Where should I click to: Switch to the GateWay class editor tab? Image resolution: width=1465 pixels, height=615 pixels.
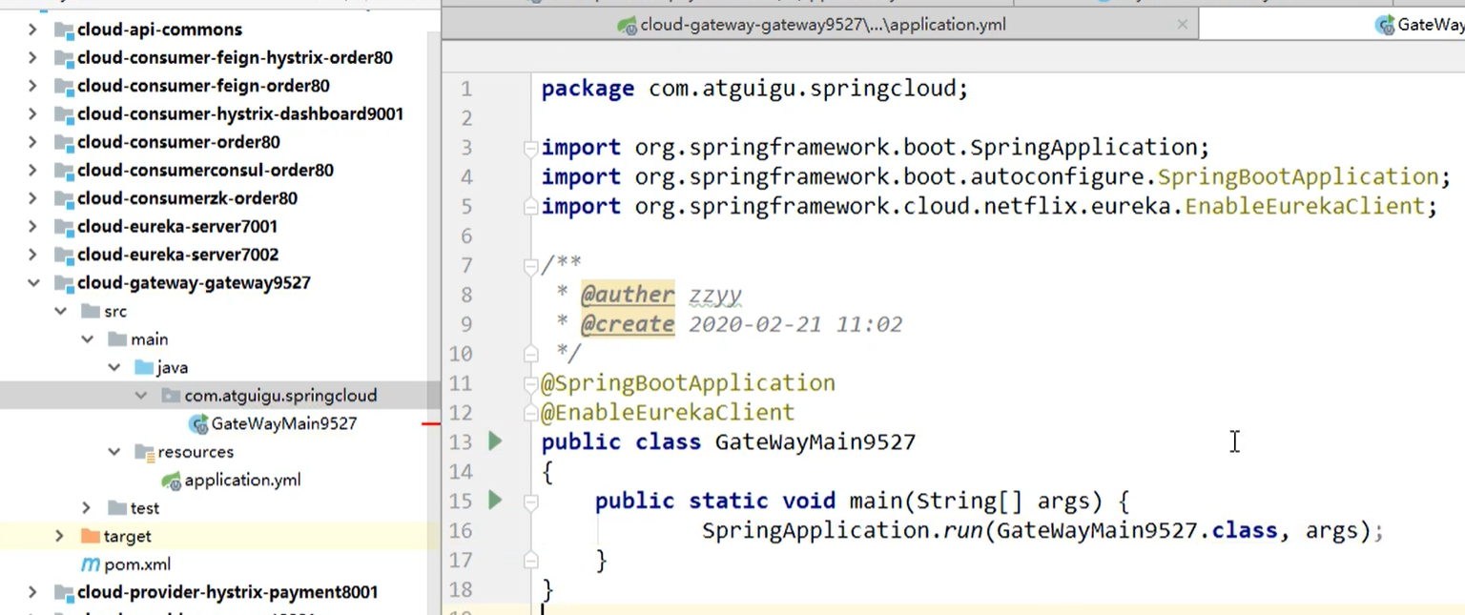pos(1331,25)
